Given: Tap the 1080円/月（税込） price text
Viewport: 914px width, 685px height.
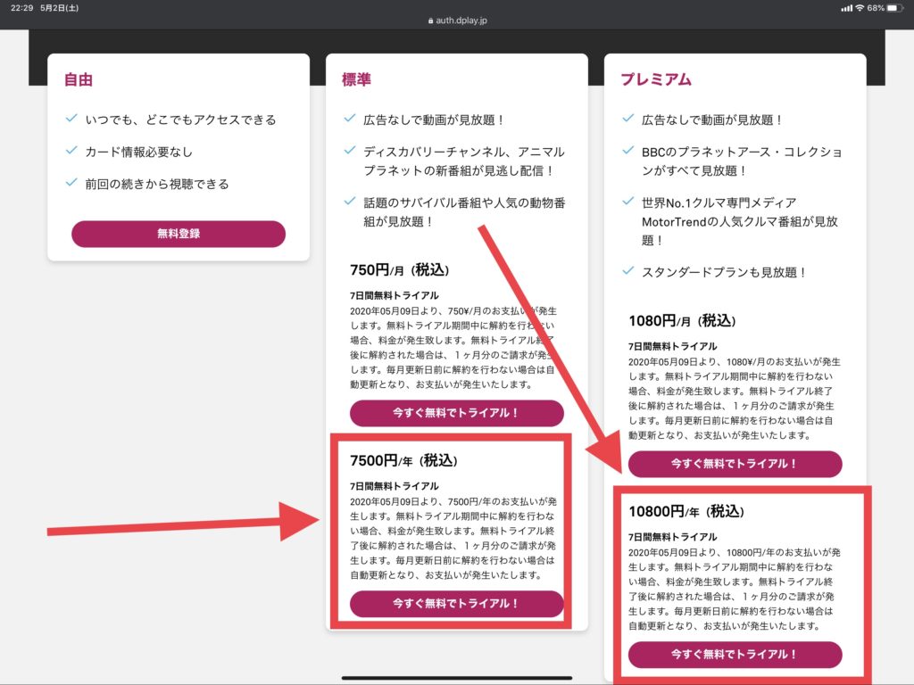Looking at the screenshot, I should coord(683,321).
